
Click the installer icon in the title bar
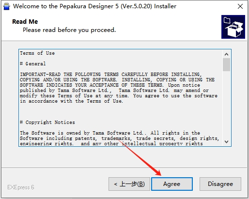click(7, 6)
